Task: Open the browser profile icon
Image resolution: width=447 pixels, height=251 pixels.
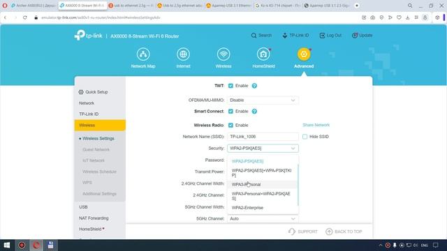Action: (425, 17)
